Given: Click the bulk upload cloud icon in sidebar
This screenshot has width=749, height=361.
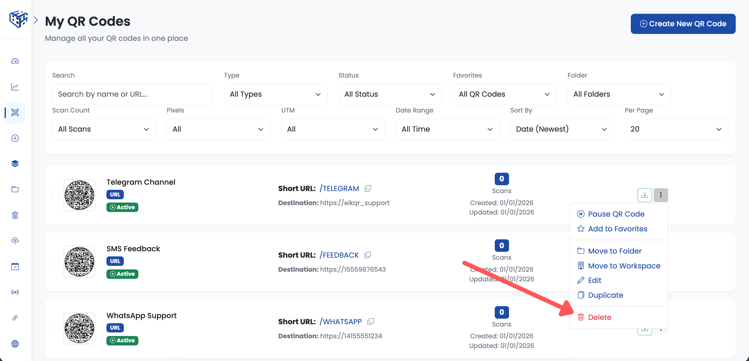Looking at the screenshot, I should 15,240.
